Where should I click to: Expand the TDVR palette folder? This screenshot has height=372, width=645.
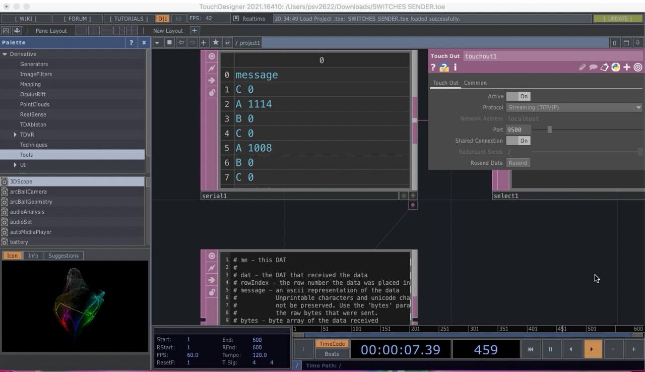(x=15, y=135)
